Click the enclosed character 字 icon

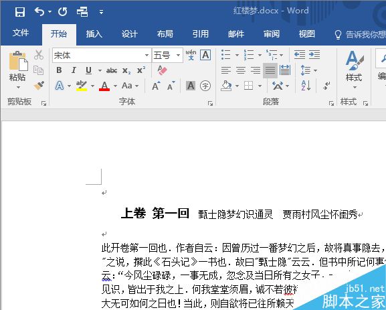click(205, 86)
